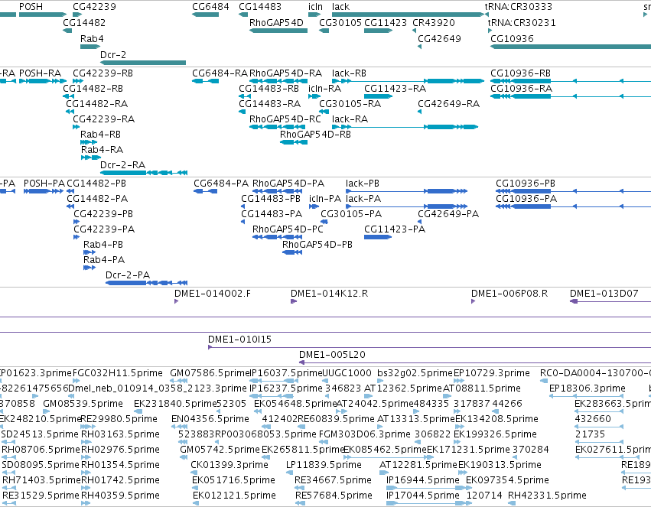
Task: Select the RE57684.5prime EST
Action: [301, 503]
